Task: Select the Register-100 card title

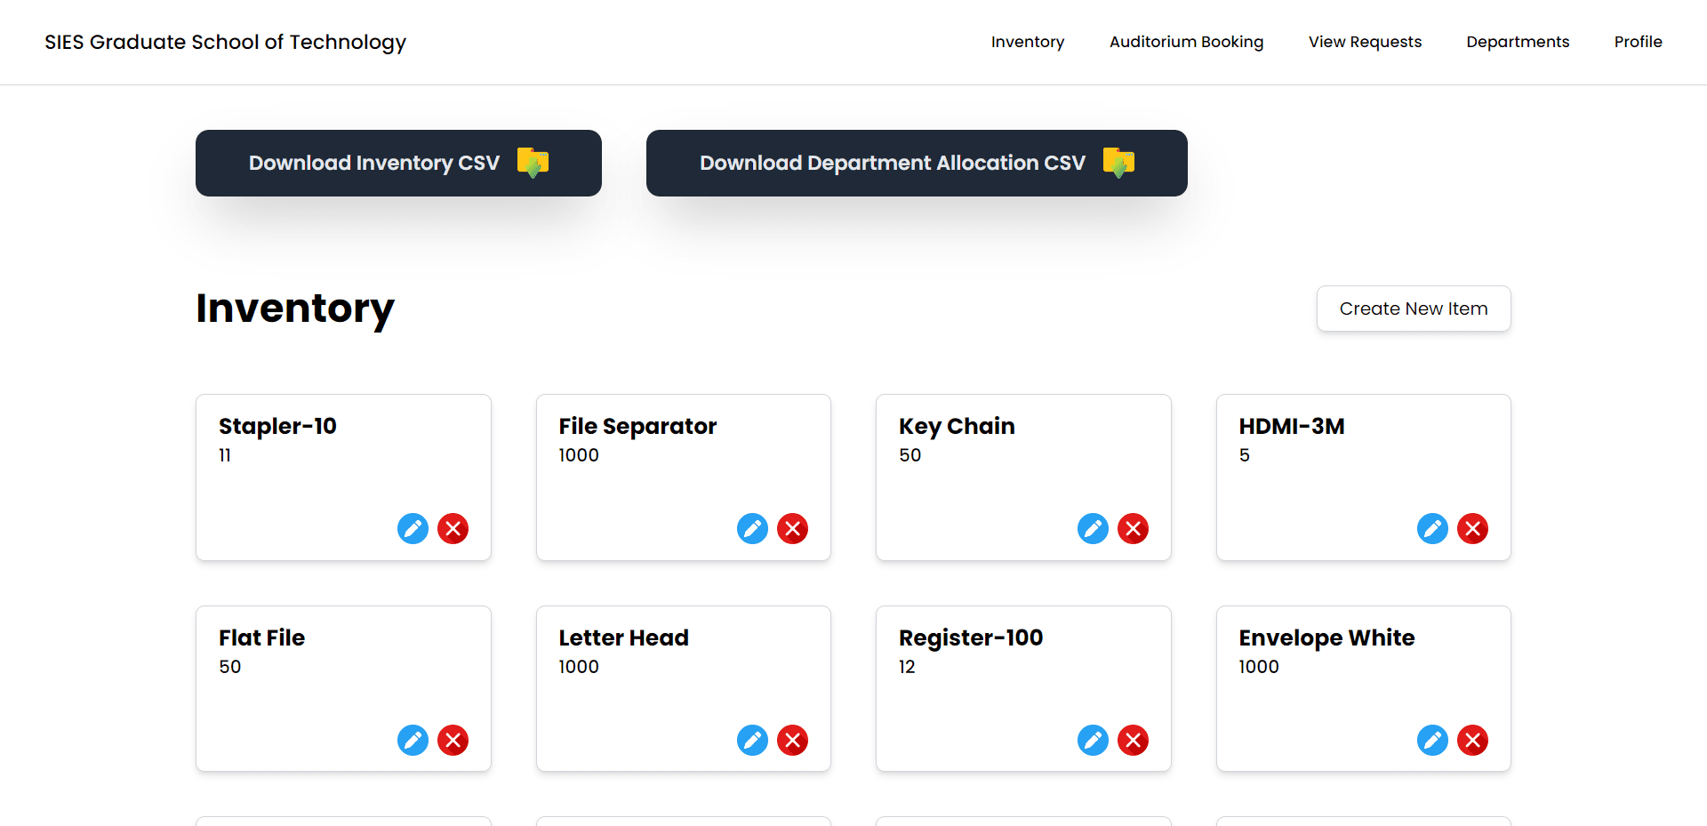Action: coord(971,638)
